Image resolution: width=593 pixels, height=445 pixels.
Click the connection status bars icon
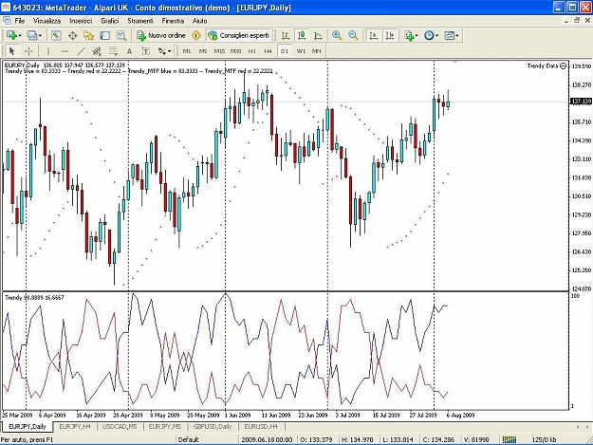[x=510, y=439]
